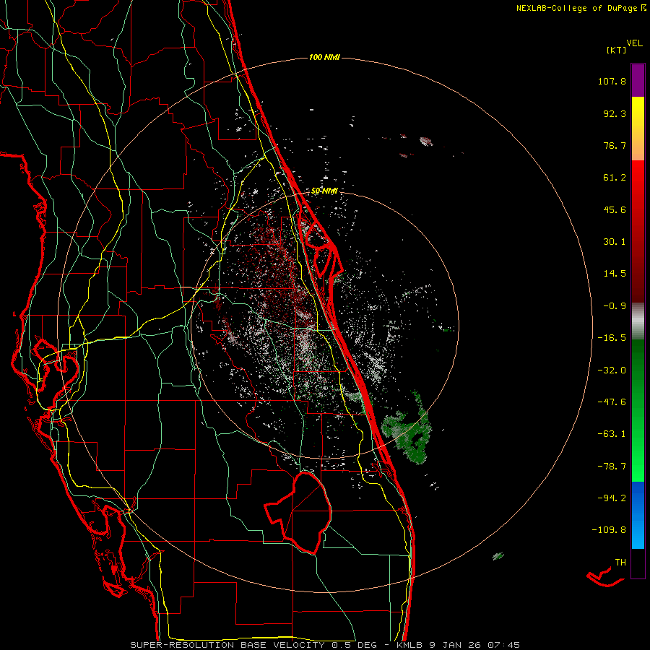Click the NEXLAB-College of DuPage title text
This screenshot has width=650, height=650.
(x=576, y=8)
